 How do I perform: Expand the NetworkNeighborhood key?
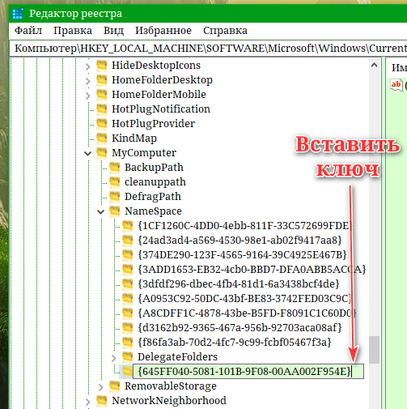pyautogui.click(x=87, y=402)
